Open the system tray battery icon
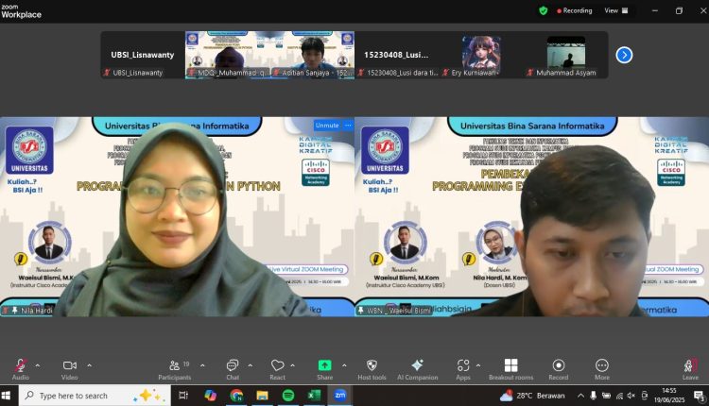Viewport: 709px width, 406px height. pos(606,396)
